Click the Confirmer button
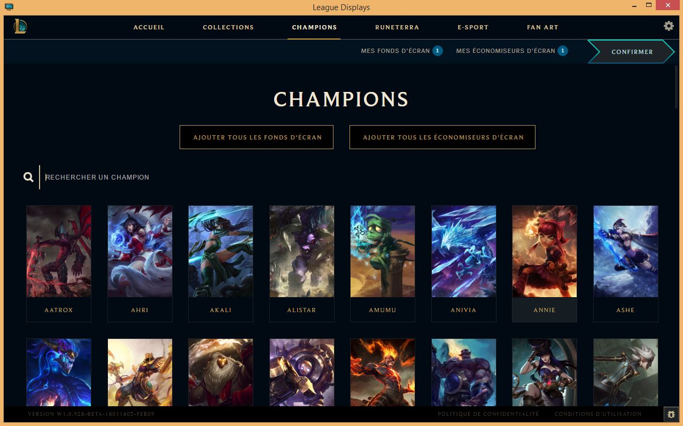The height and width of the screenshot is (426, 683). tap(631, 52)
